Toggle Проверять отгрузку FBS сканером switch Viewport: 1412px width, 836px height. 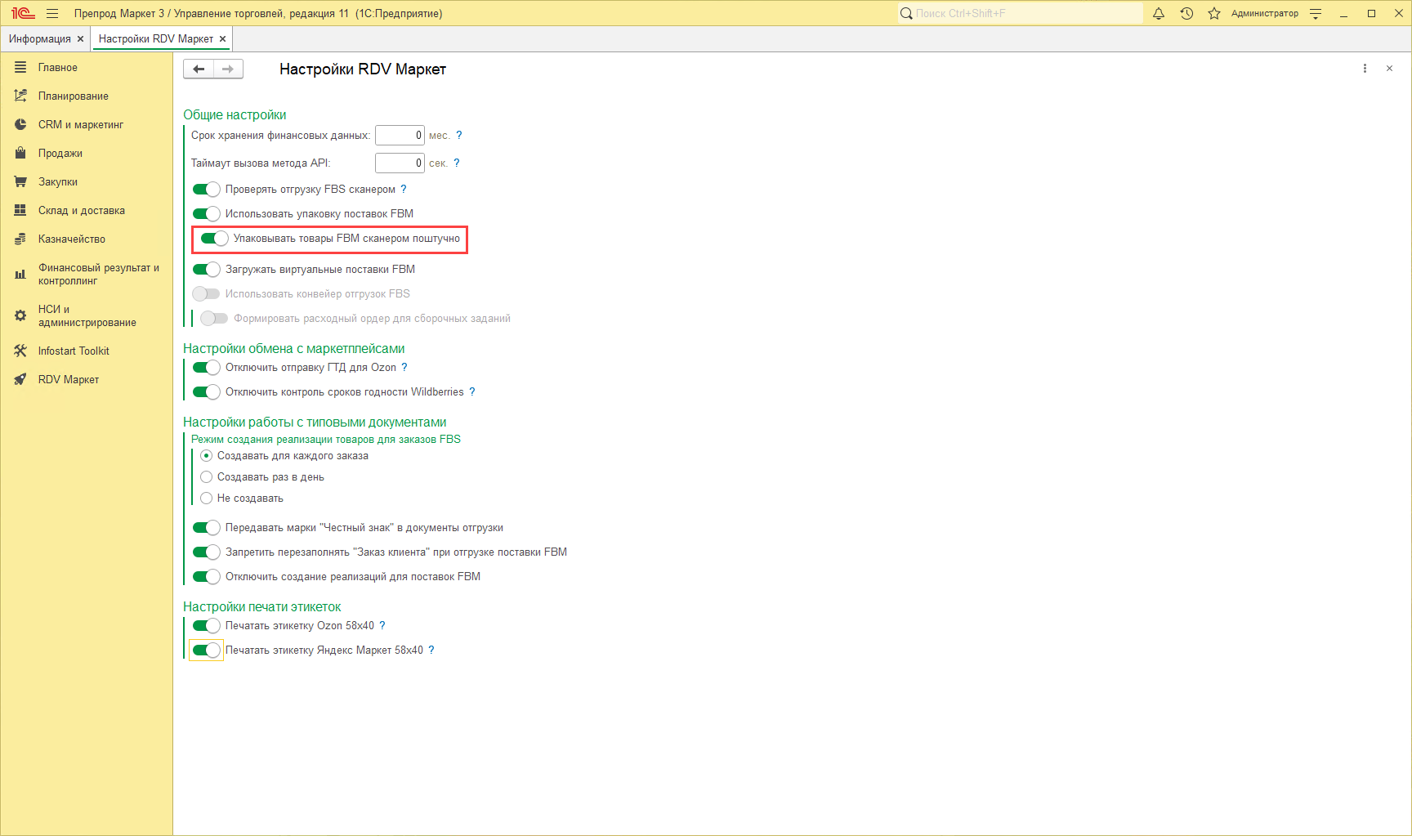[206, 189]
